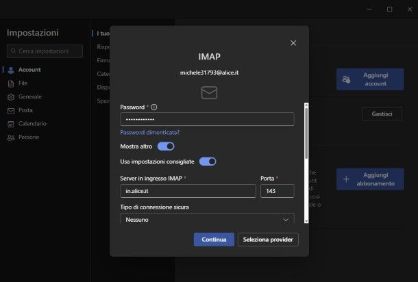Expand the Tipo di connessione sicura dropdown

[x=207, y=220]
